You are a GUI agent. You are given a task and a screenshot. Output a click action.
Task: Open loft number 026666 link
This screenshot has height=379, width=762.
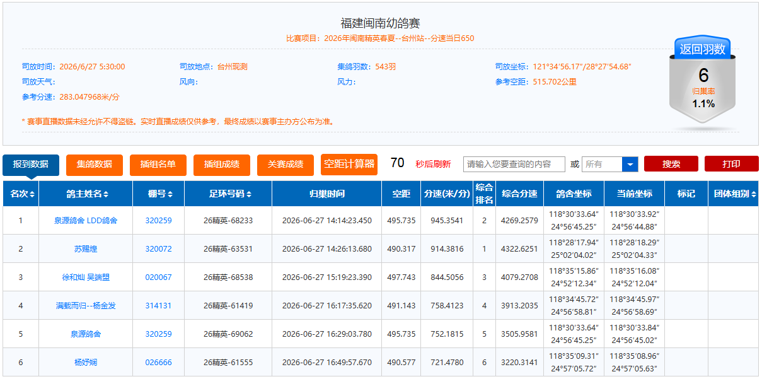point(159,363)
